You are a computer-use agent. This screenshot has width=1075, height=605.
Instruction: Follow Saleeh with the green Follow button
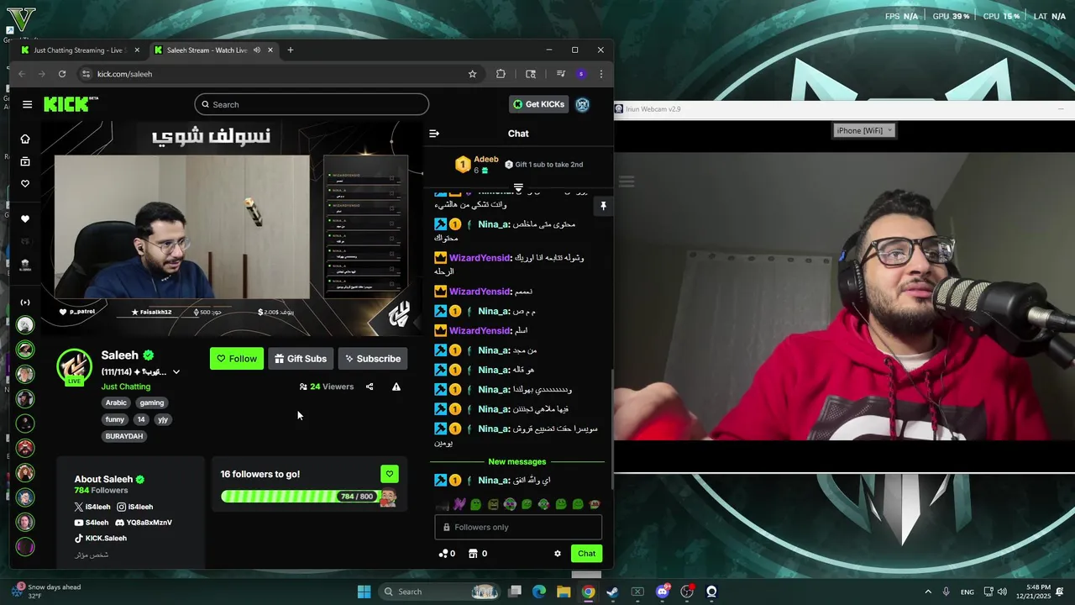(237, 359)
